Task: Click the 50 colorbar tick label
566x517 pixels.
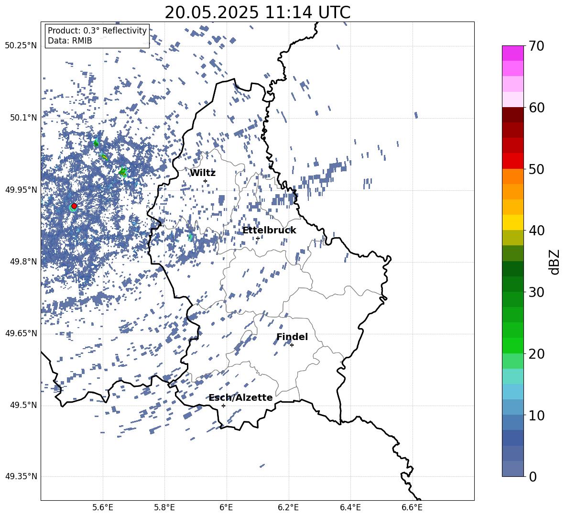Action: (537, 169)
